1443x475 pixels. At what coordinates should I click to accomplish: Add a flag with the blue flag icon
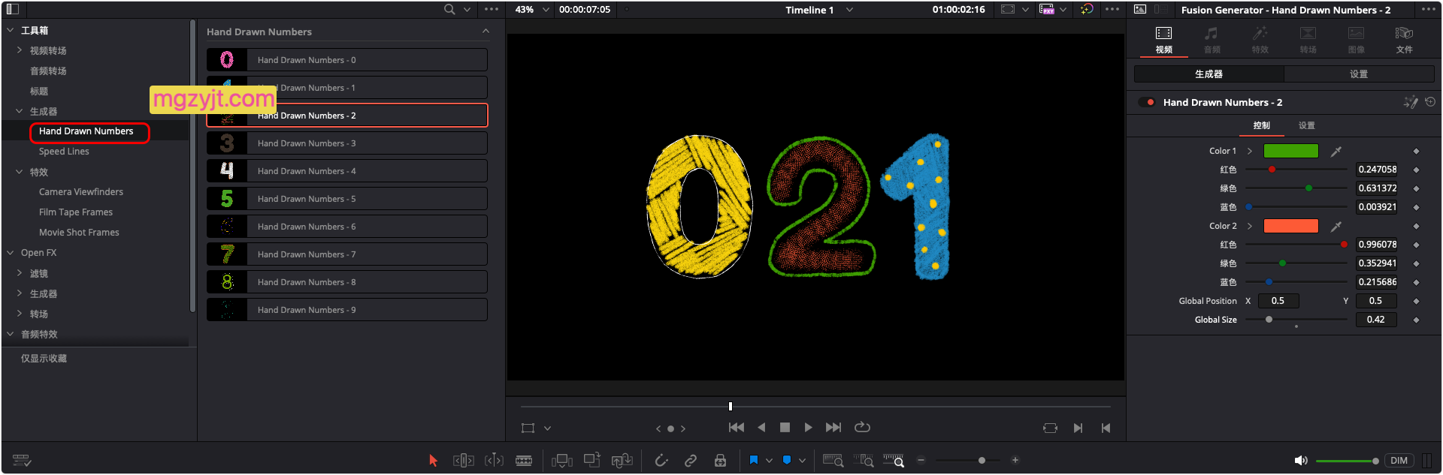click(753, 460)
